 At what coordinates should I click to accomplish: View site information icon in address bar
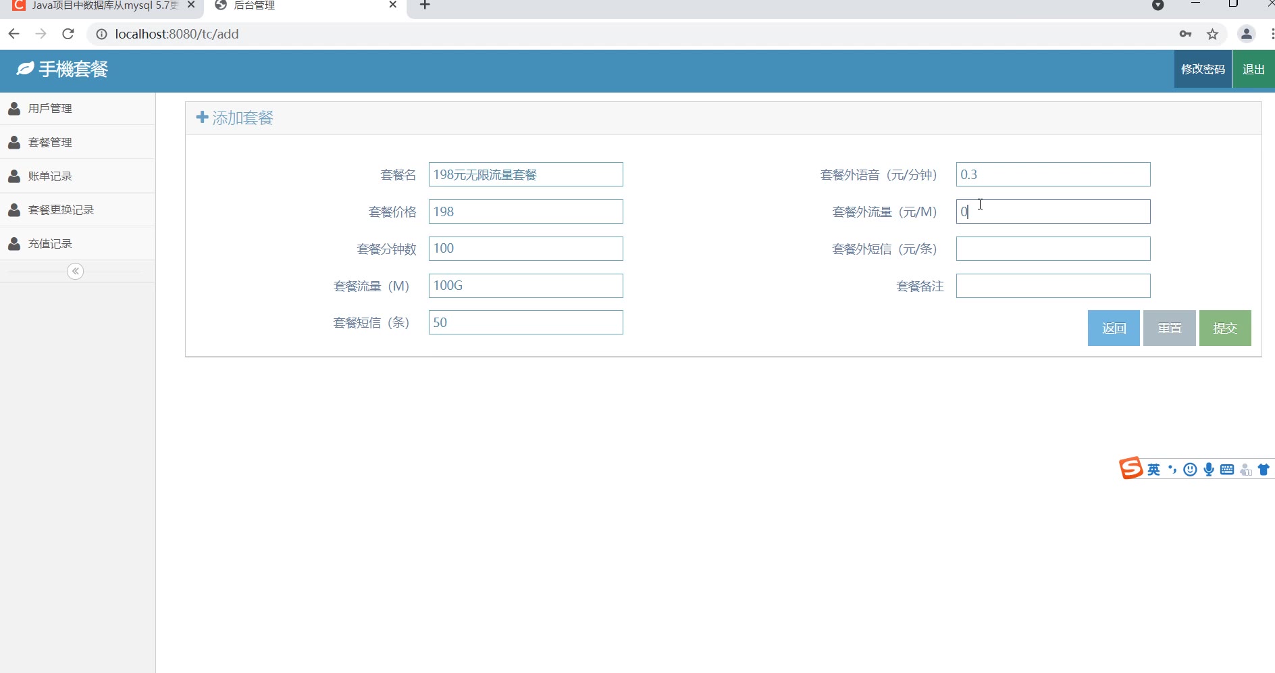pyautogui.click(x=101, y=34)
